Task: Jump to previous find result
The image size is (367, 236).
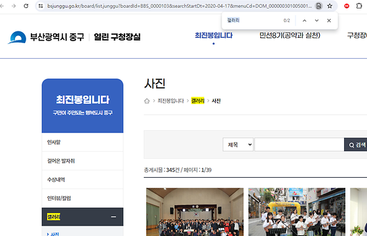Action: tap(304, 20)
